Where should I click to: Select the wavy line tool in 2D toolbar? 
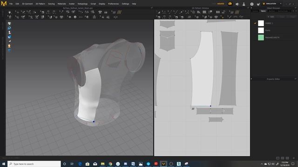(x=241, y=17)
